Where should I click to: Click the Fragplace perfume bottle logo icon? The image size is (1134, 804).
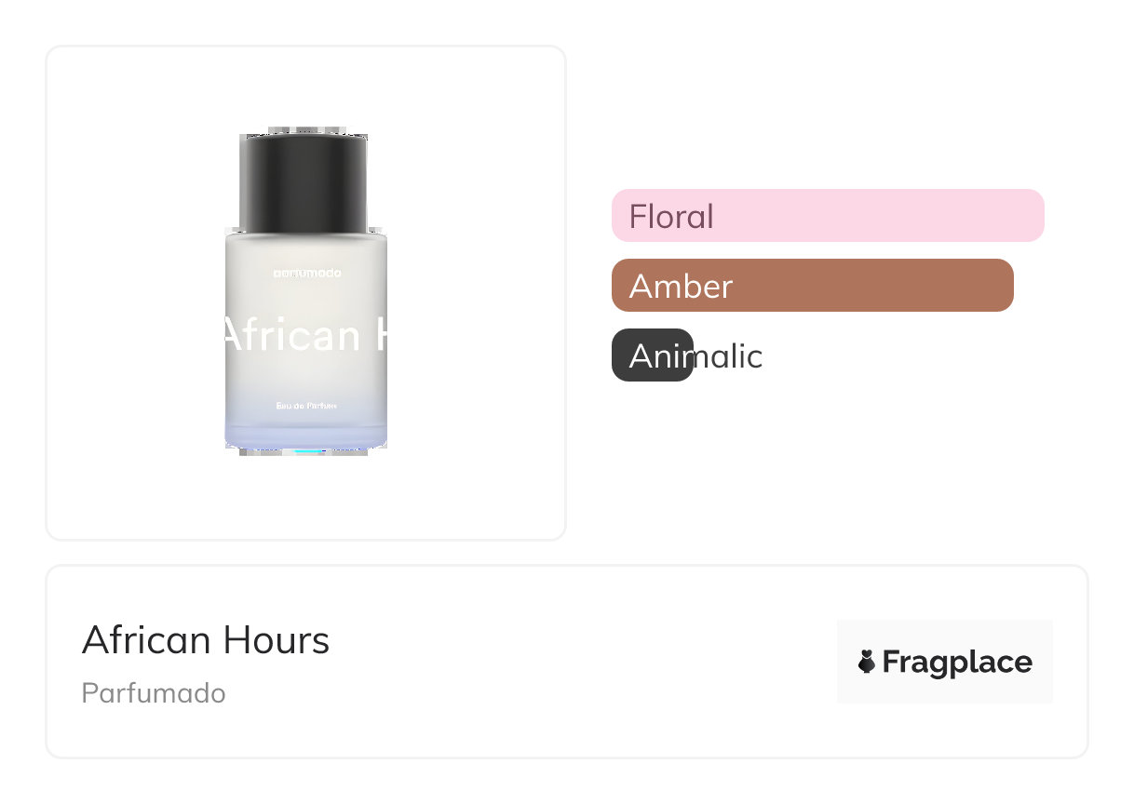(x=867, y=662)
